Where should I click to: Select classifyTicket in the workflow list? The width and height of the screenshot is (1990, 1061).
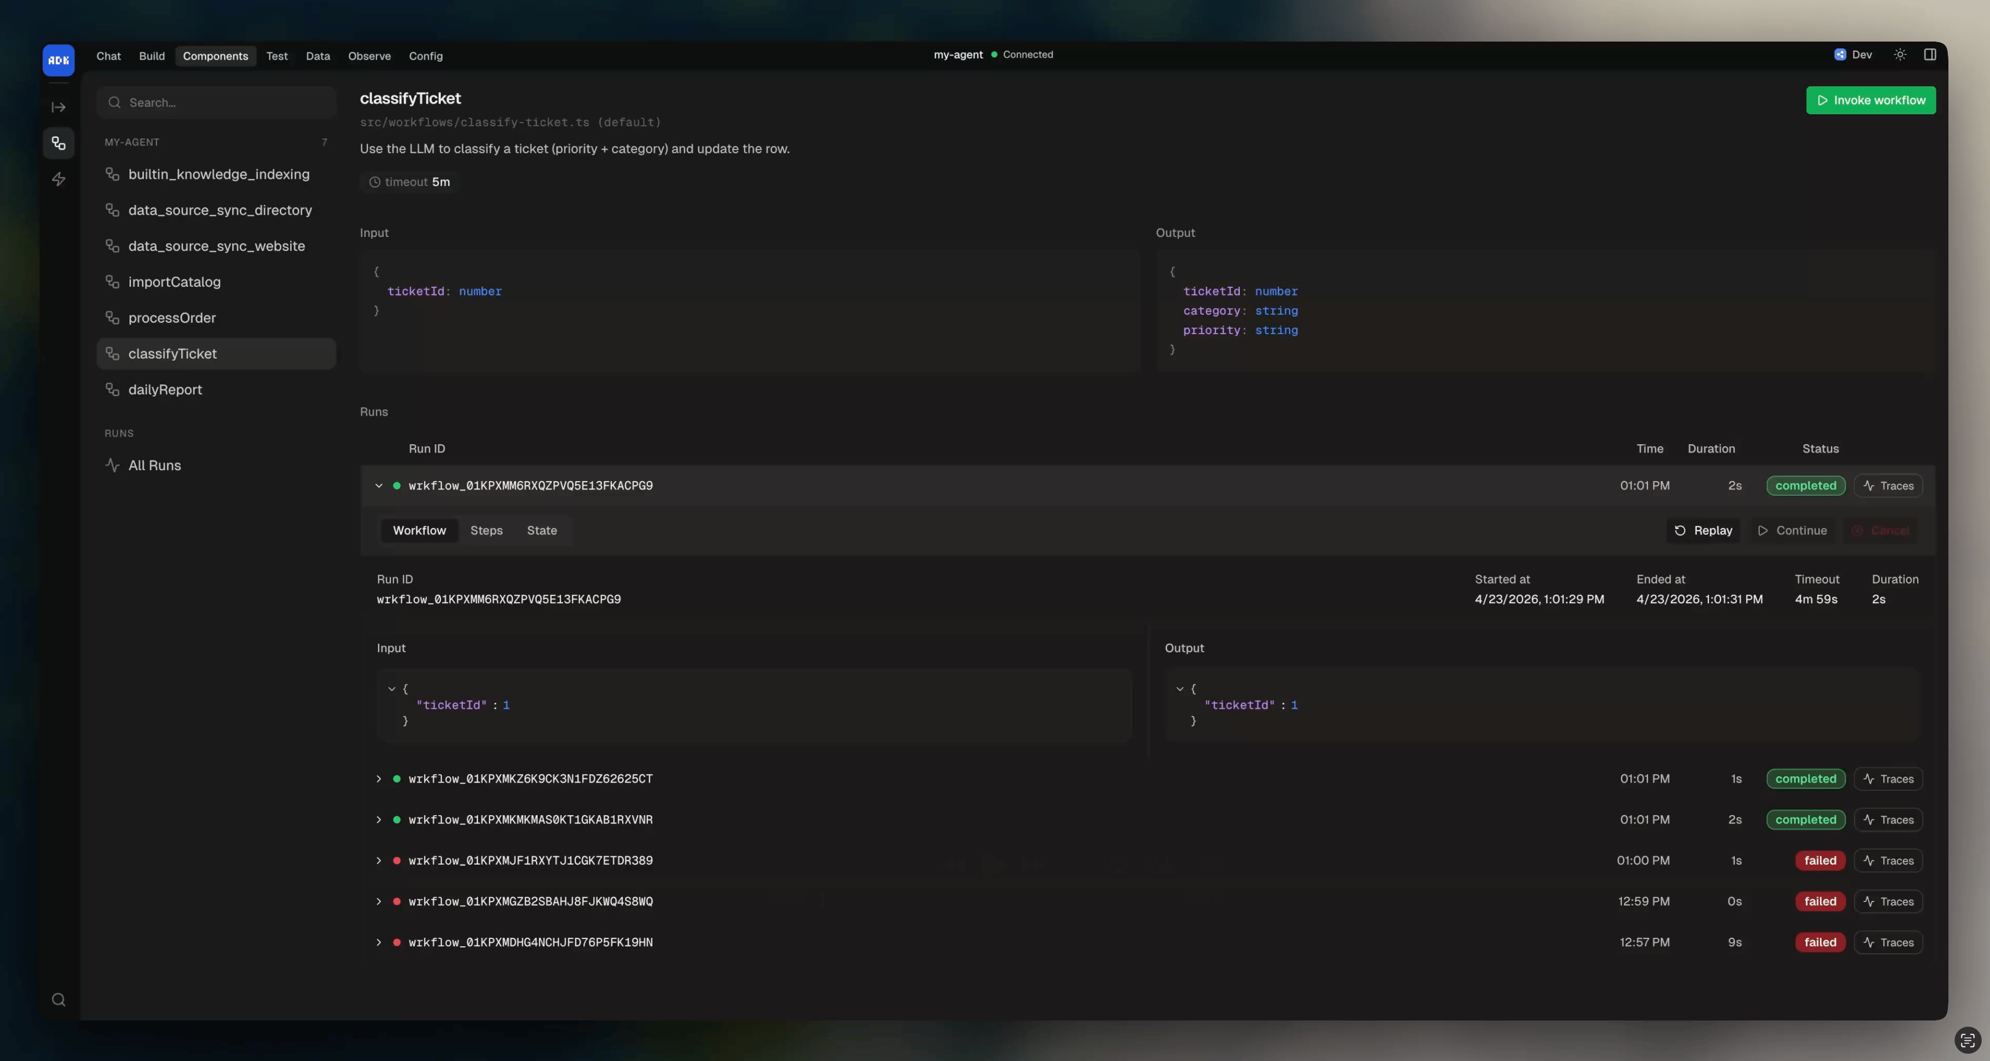[x=216, y=354]
